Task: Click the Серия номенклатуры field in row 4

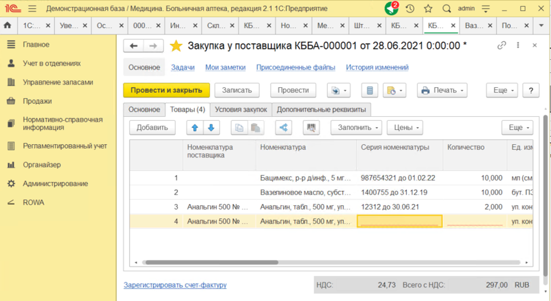Action: [399, 221]
